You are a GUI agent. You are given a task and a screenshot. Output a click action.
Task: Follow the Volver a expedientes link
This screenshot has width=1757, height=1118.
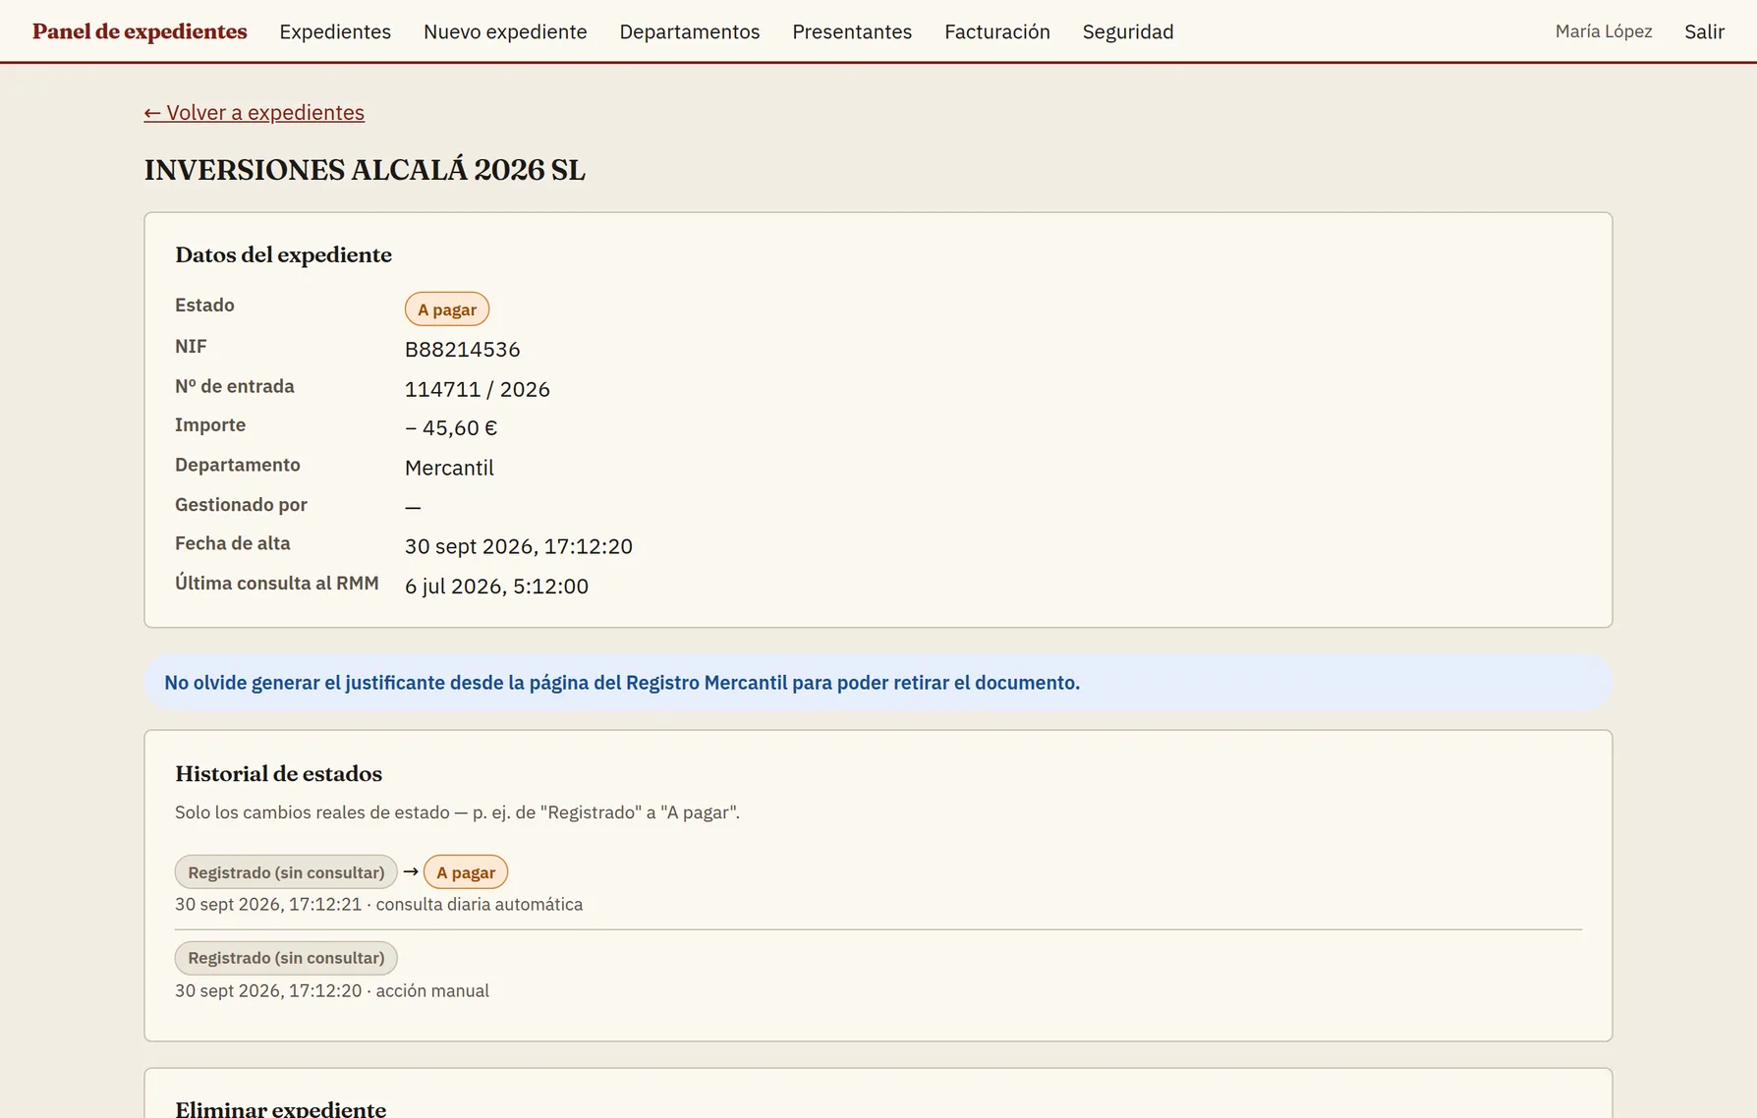pos(254,113)
